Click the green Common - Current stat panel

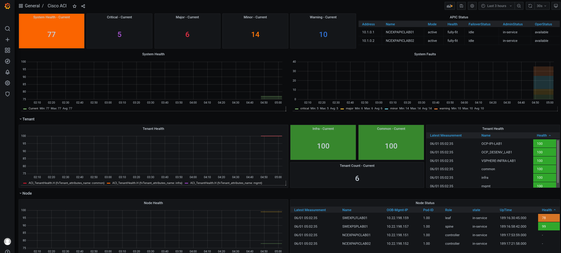click(391, 142)
